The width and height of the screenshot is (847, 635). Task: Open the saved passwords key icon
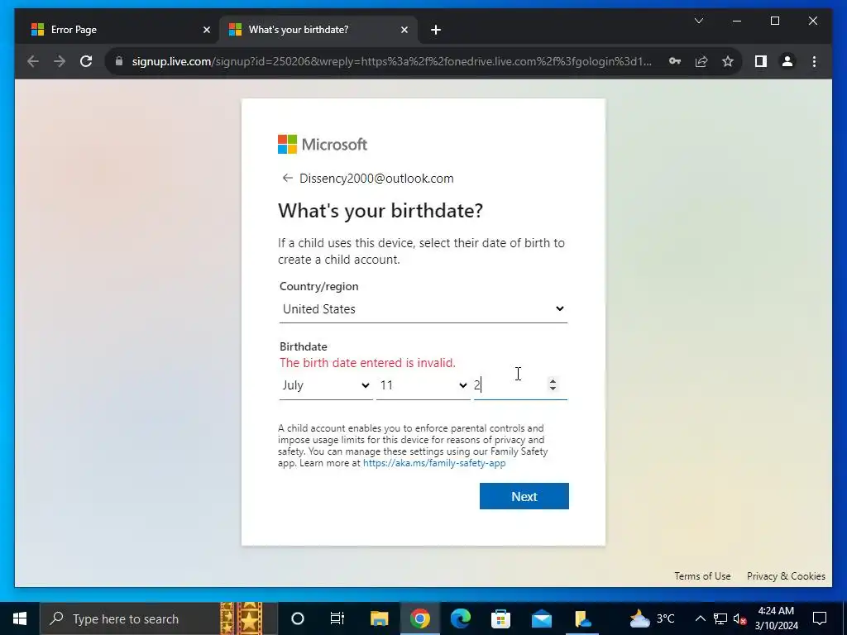tap(675, 61)
